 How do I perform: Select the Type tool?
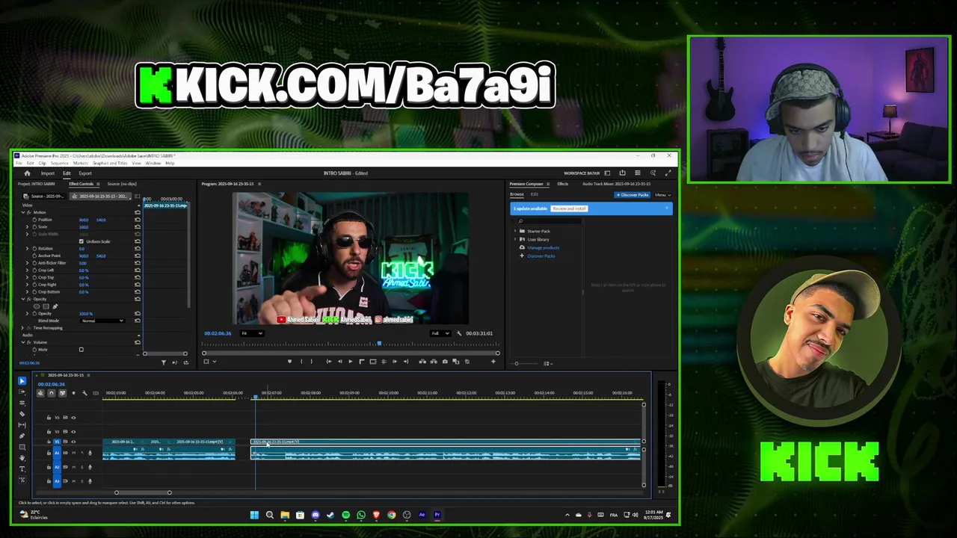(22, 469)
